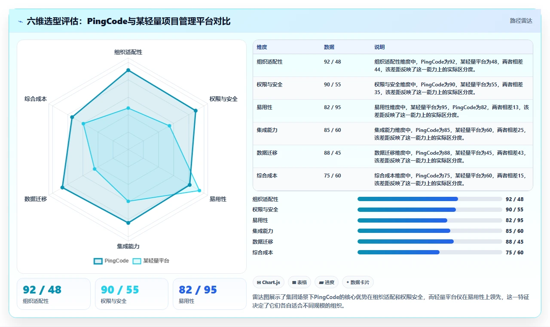Click PingCode data point on 数据迁移 axis

pos(62,187)
